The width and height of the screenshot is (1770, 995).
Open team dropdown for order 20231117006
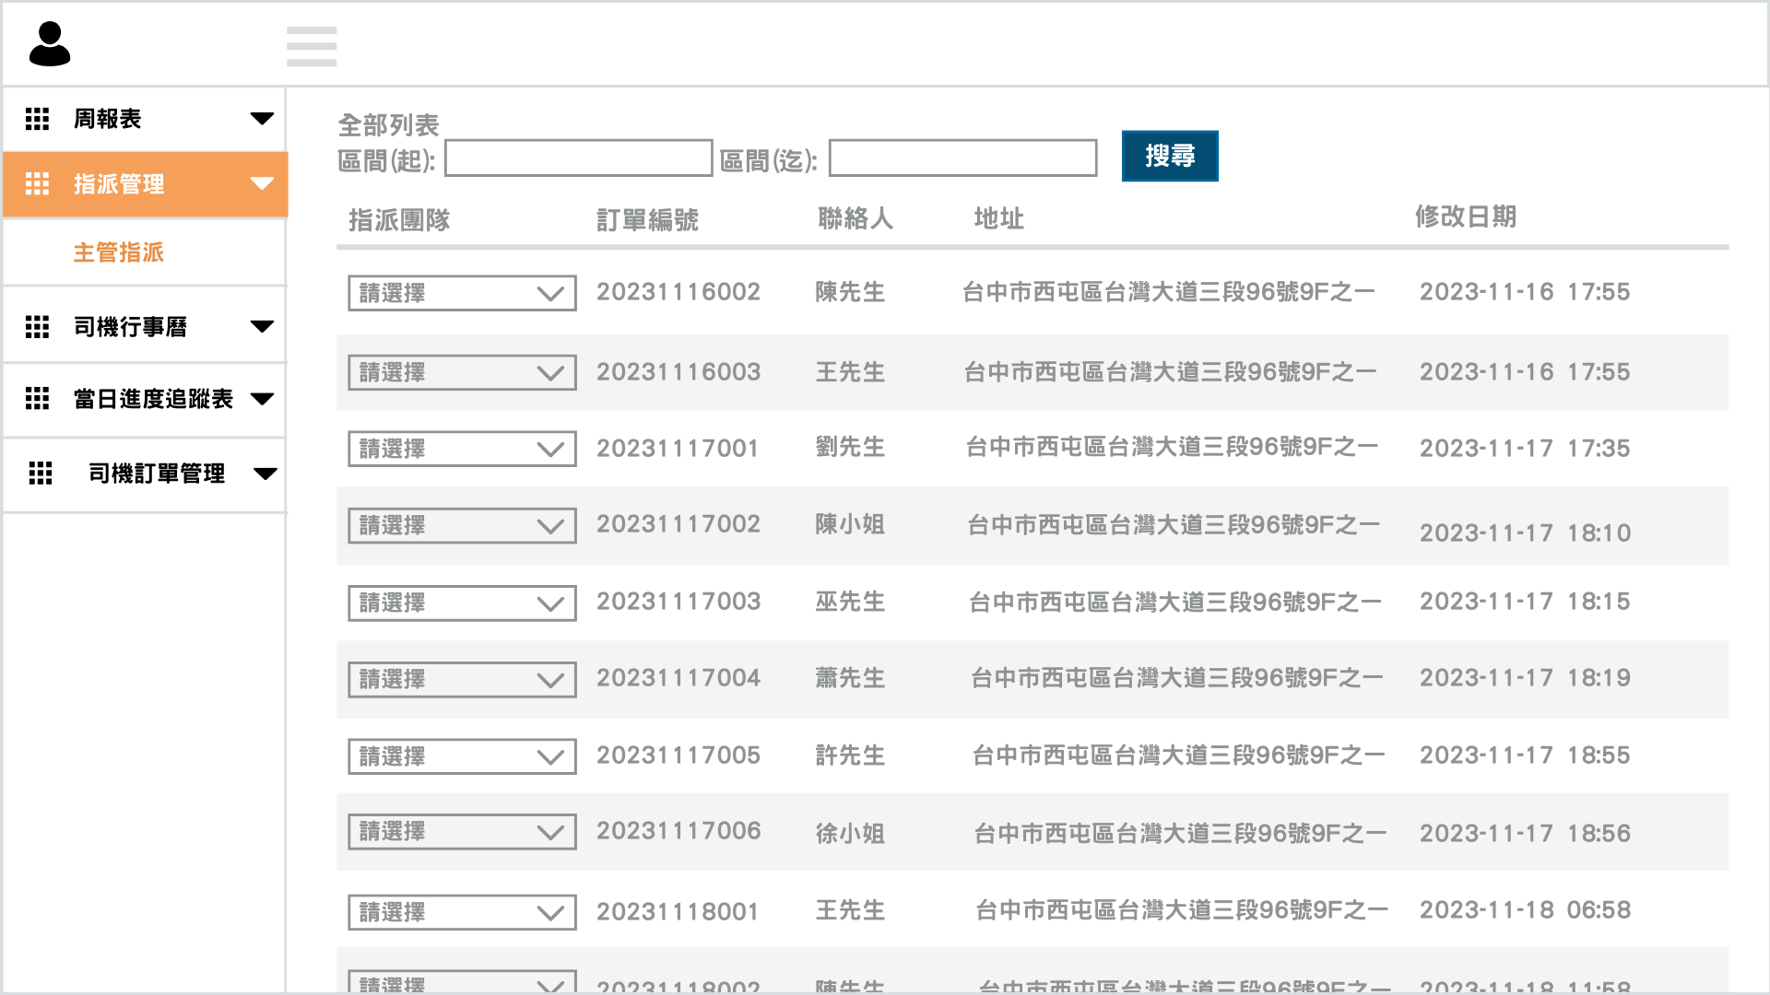click(462, 832)
